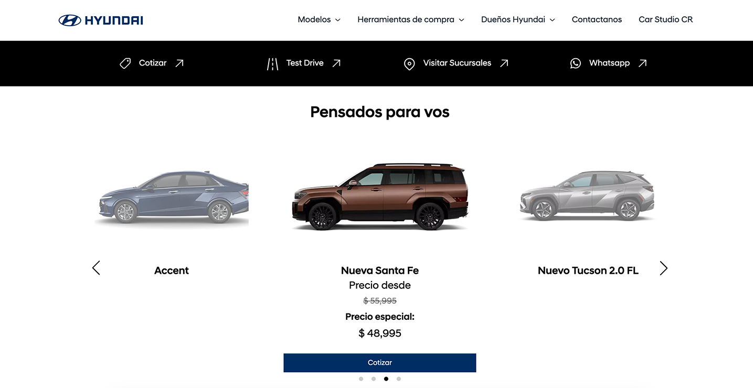
Task: Select the fourth carousel pagination dot
Action: point(399,379)
